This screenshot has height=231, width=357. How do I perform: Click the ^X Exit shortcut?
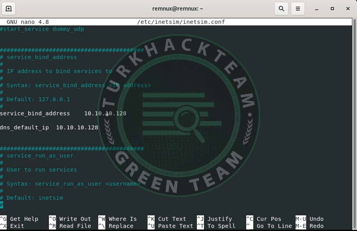12,226
